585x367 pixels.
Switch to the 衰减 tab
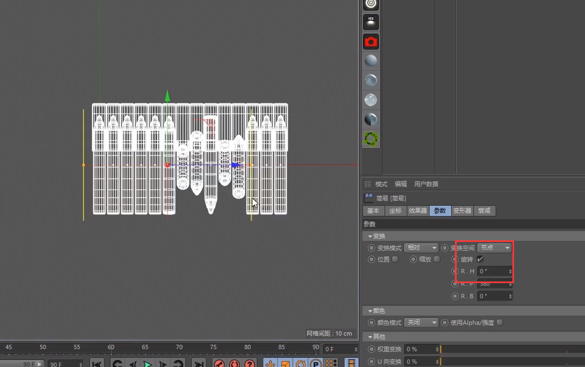[x=484, y=211]
